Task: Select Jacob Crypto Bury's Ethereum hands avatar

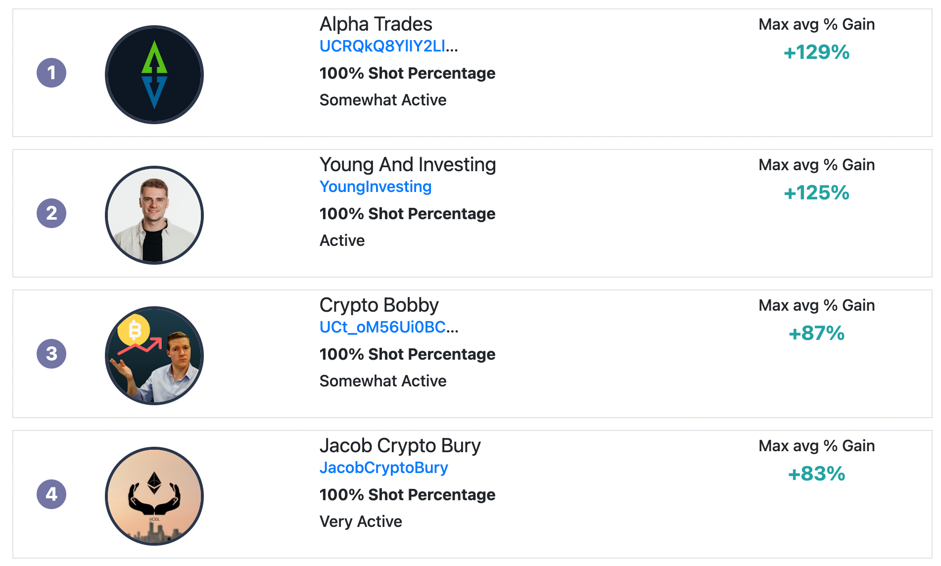Action: tap(154, 496)
